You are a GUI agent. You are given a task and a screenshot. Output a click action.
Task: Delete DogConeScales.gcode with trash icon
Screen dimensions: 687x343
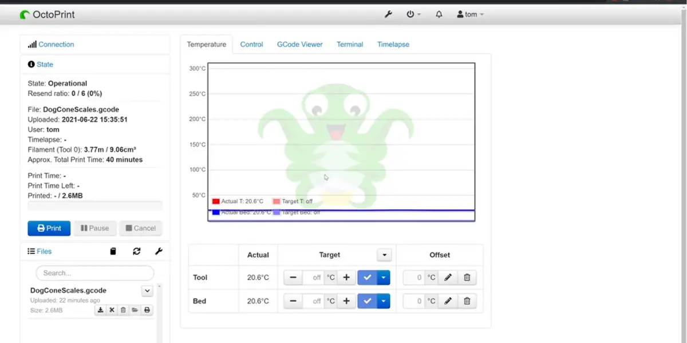click(x=124, y=310)
